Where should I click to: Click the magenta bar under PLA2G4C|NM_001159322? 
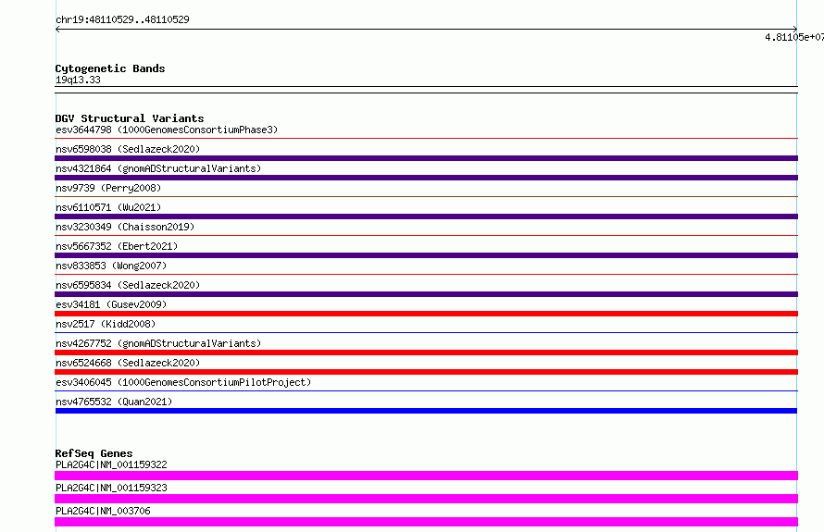[426, 476]
